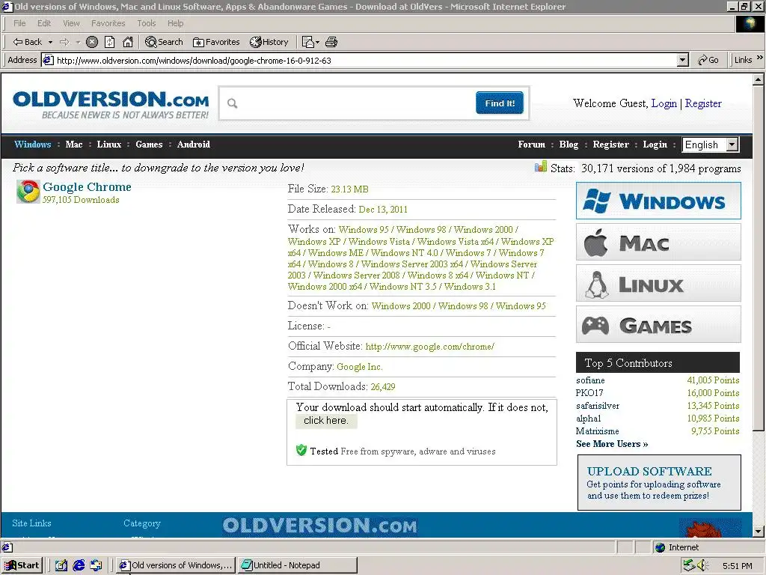Click the 'click here' download button

[326, 421]
